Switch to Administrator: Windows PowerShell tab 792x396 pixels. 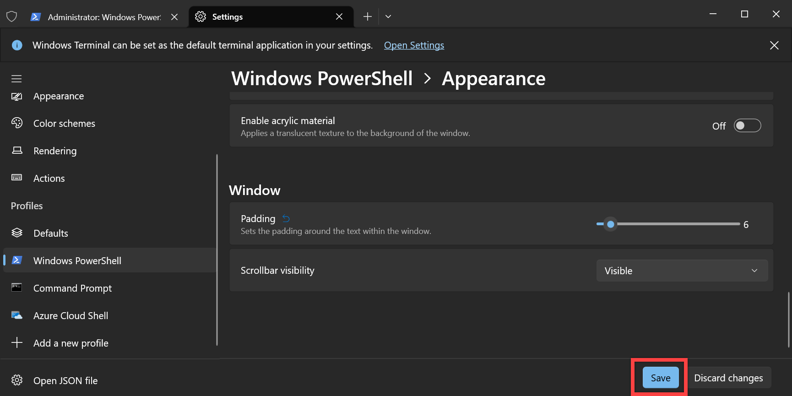105,17
